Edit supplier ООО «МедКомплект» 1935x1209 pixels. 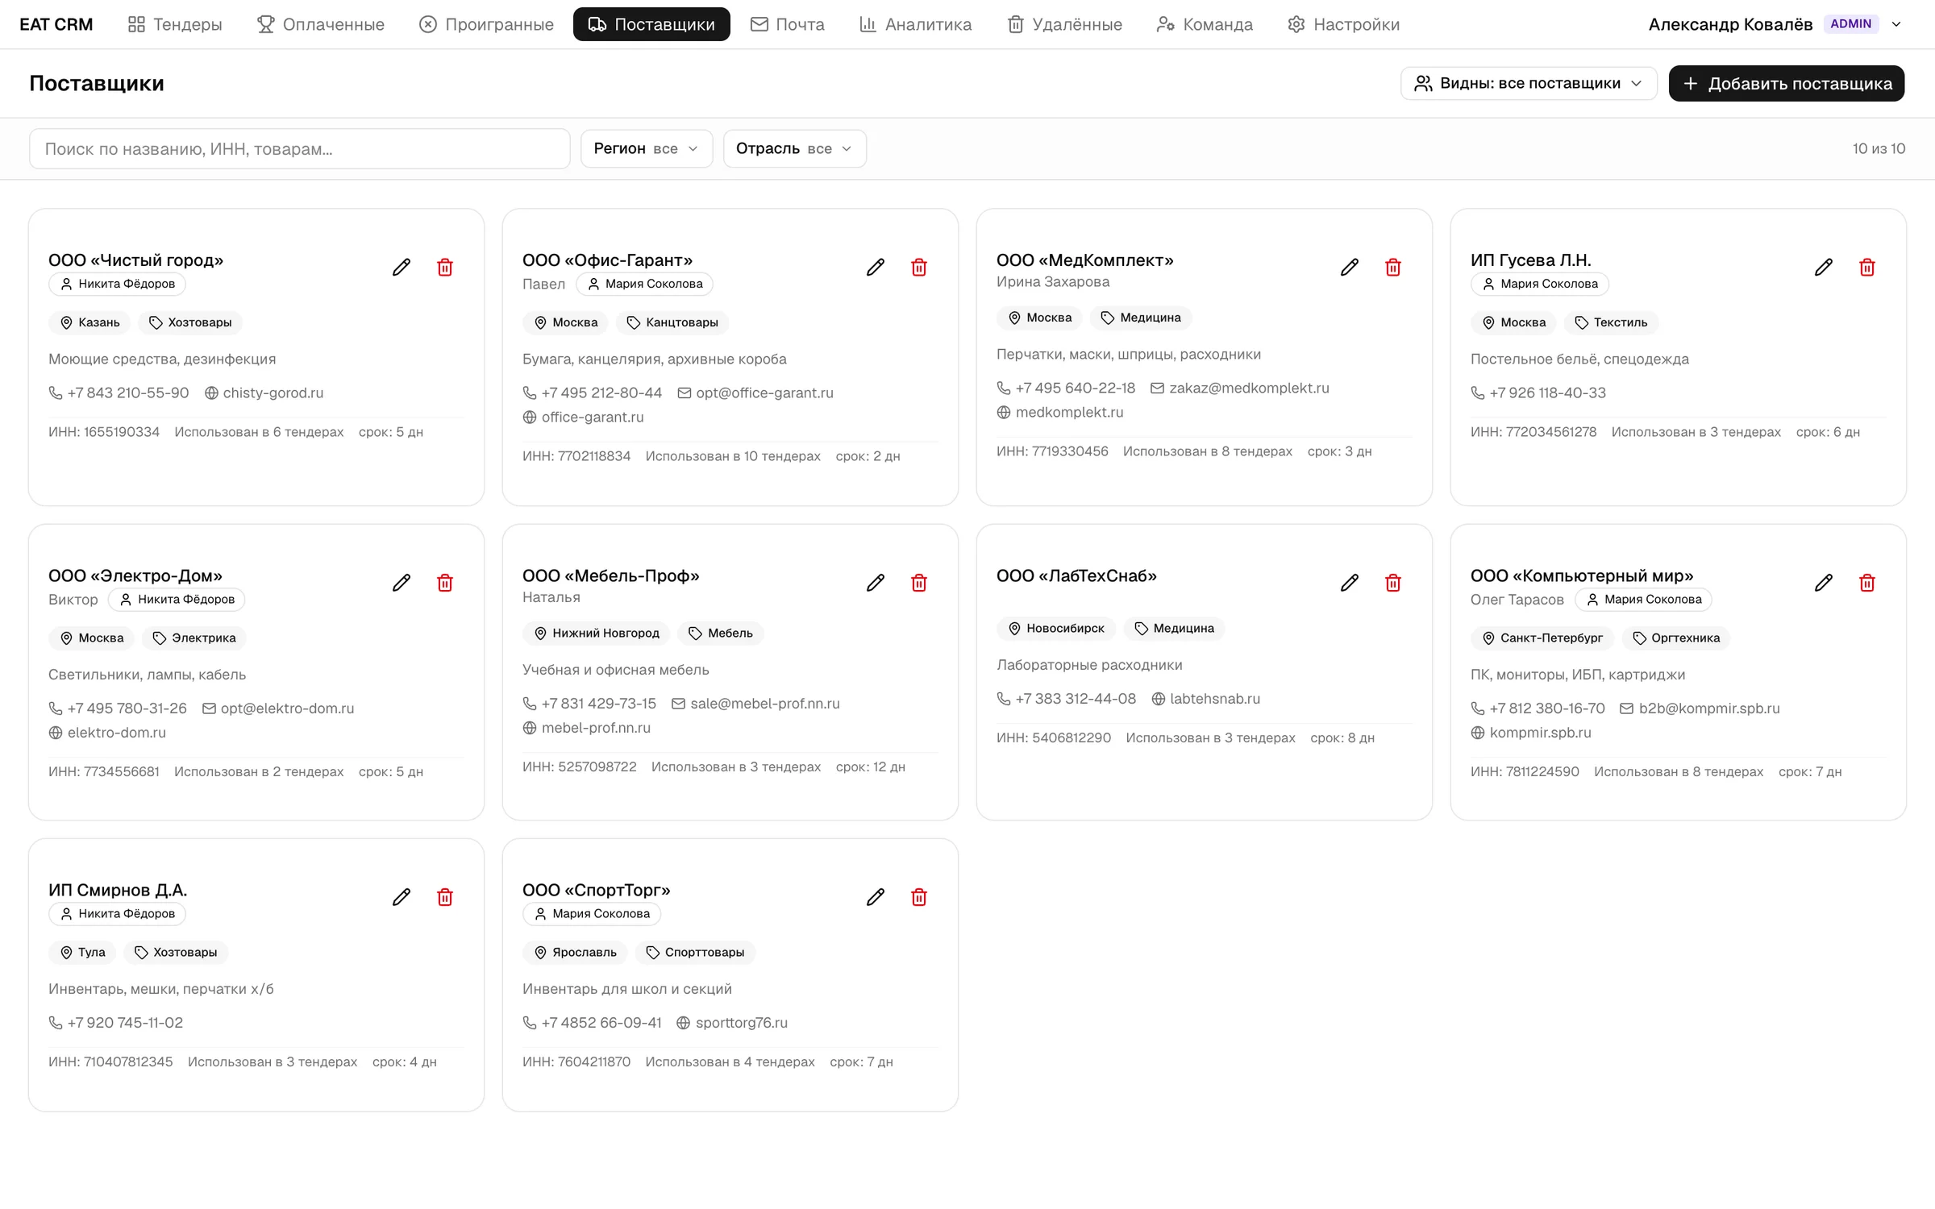click(x=1350, y=268)
